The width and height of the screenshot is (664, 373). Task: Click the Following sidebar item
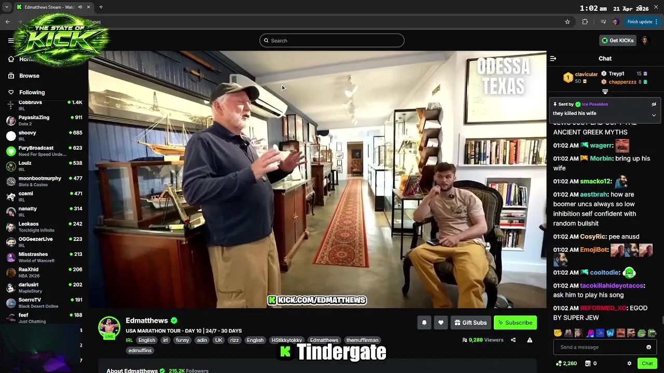[32, 92]
